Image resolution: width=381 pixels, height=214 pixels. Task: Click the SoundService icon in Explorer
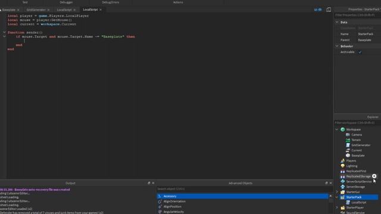[x=343, y=213]
